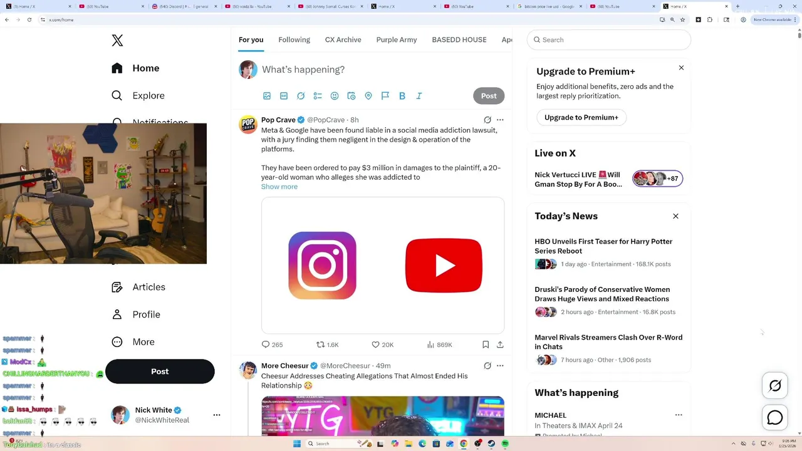Screen dimensions: 802x451
Task: Click the flag icon in composer
Action: coord(385,96)
